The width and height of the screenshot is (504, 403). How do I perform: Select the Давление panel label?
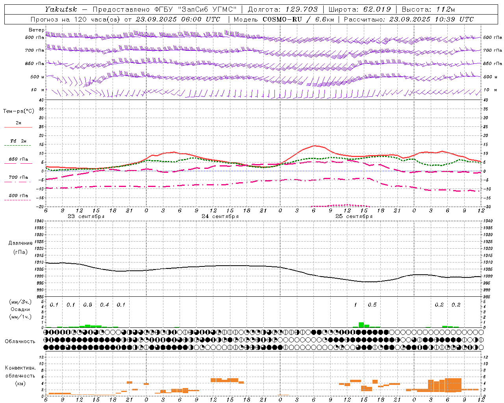(x=20, y=243)
